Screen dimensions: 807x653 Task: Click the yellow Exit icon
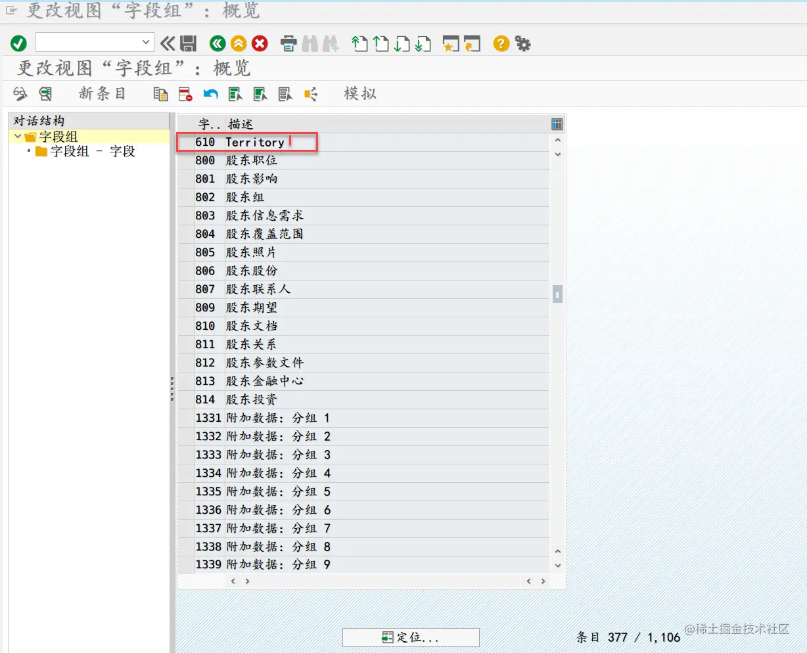tap(239, 43)
